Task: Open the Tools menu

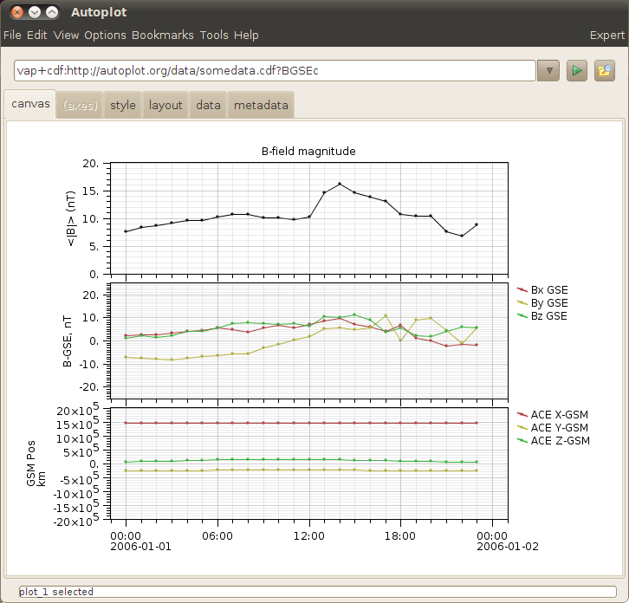Action: [214, 36]
